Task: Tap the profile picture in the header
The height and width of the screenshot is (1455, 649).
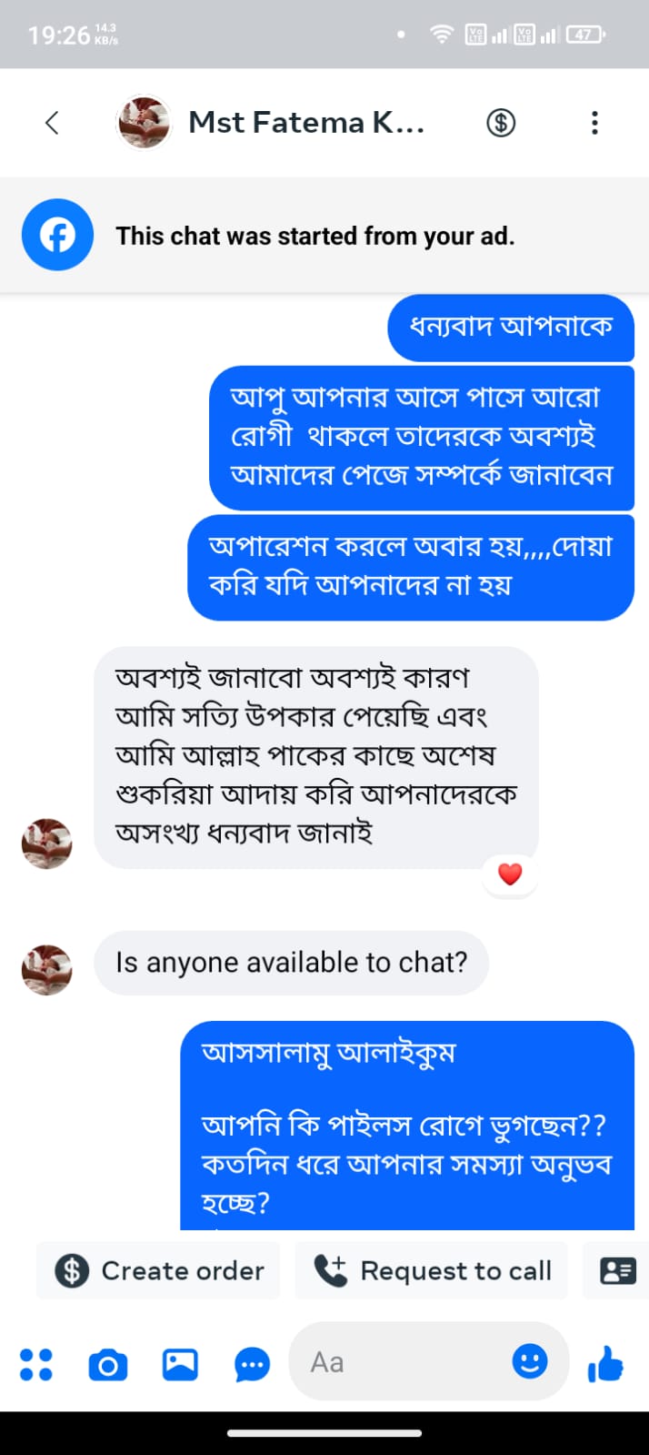Action: [145, 122]
